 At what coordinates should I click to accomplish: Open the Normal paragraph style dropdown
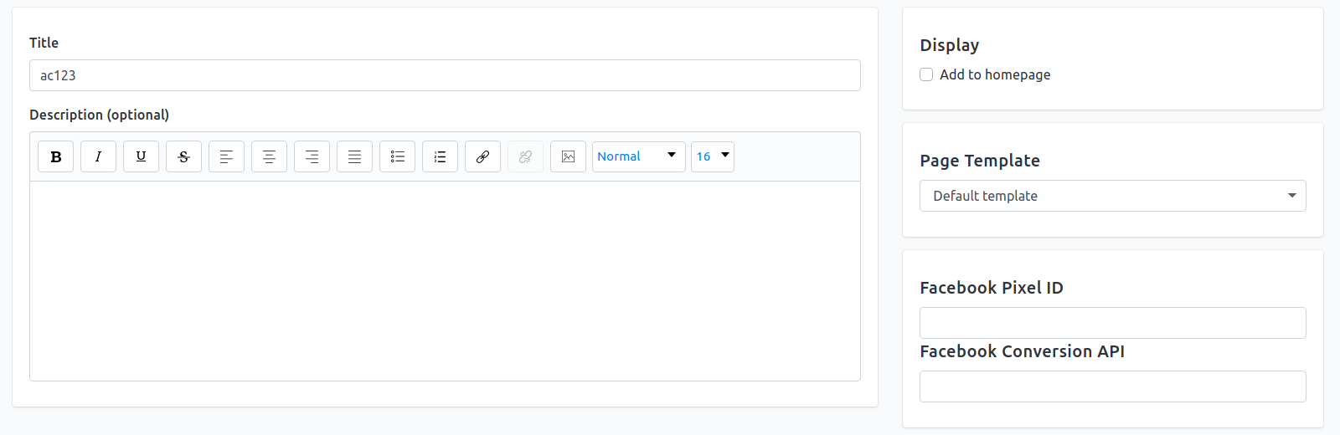pyautogui.click(x=639, y=156)
